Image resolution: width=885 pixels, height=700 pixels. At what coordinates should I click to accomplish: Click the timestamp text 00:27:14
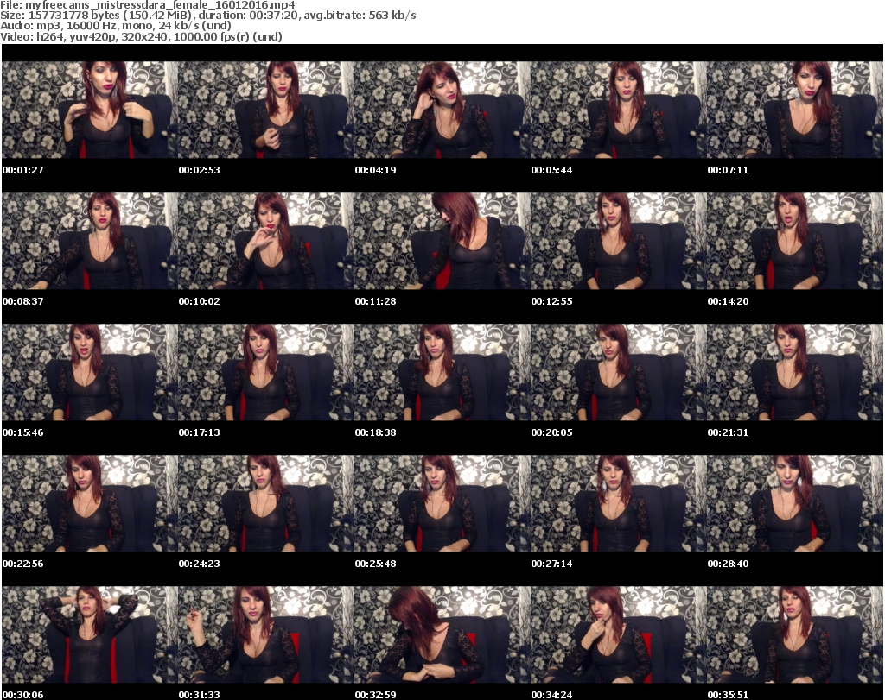551,564
